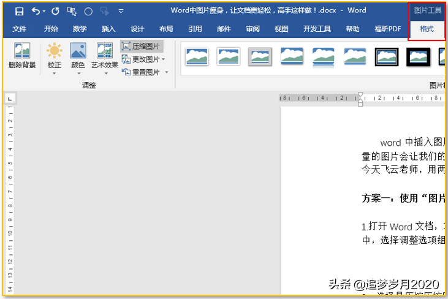Select the 格式 (Format) tab under 图片工具
448x299 pixels.
tap(427, 29)
